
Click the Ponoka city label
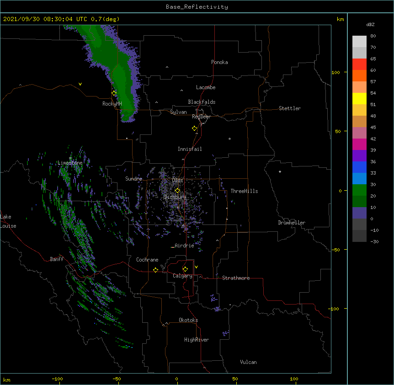tap(219, 62)
